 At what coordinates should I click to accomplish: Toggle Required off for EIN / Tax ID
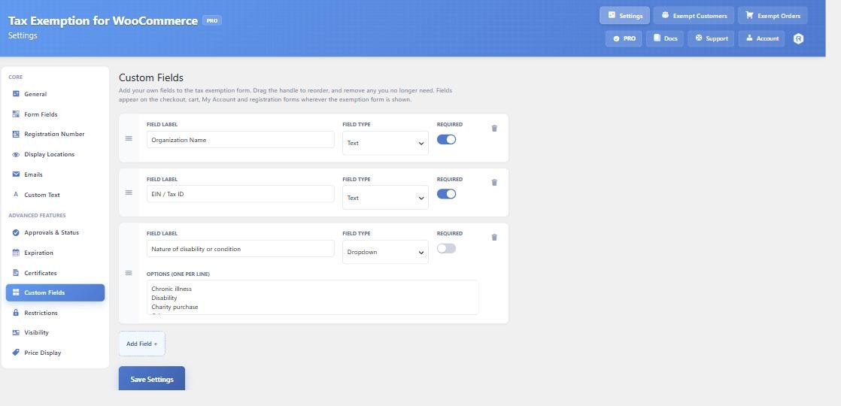[446, 194]
